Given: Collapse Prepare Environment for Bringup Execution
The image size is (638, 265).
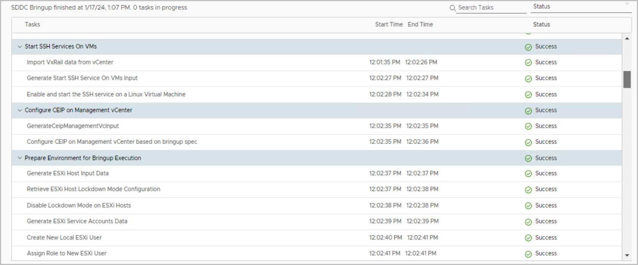Looking at the screenshot, I should (x=20, y=158).
